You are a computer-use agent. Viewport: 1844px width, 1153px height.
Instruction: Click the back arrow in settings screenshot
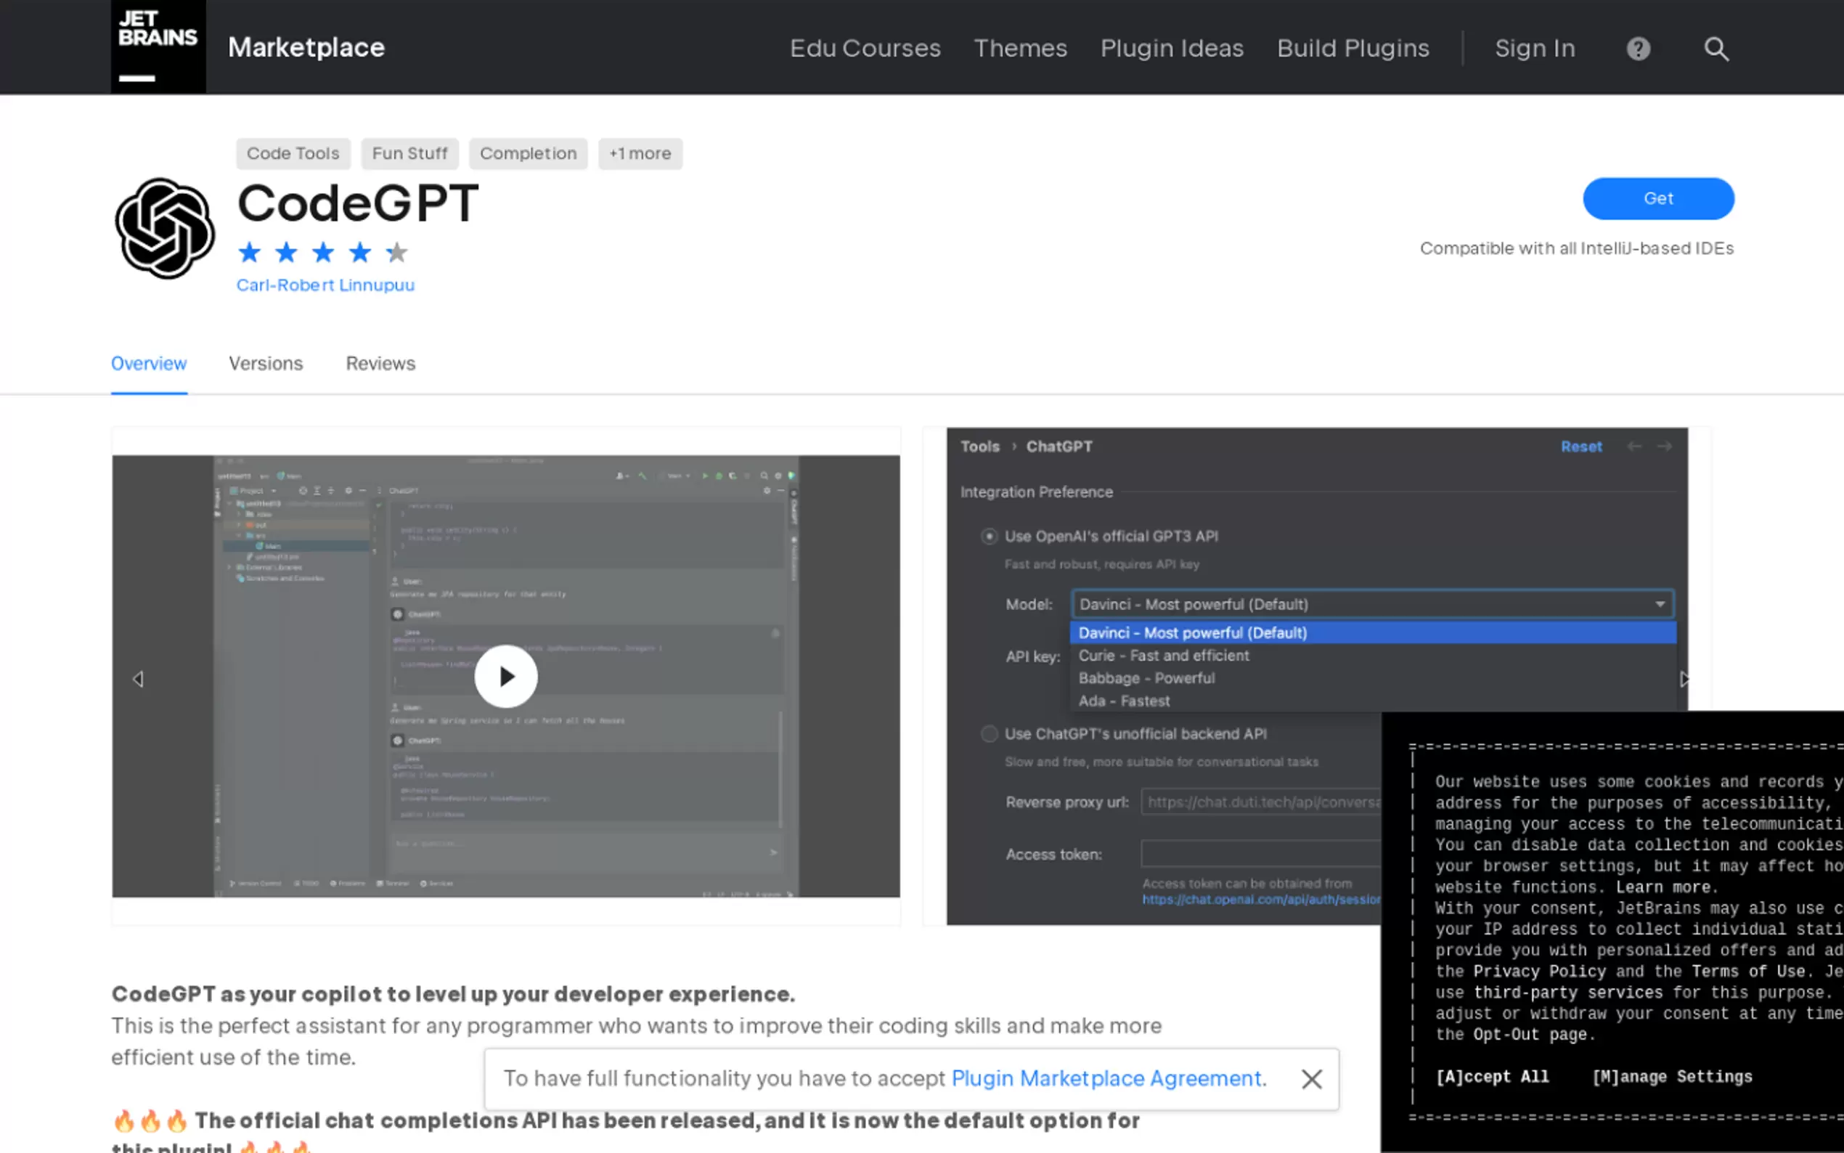pos(1633,447)
